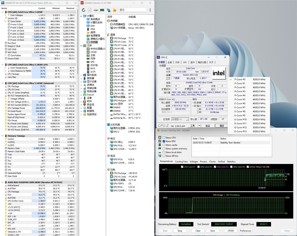Collapse the 主板 node in AIDA64 tree
Image resolution: width=297 pixels, height=236 pixels.
click(x=81, y=46)
